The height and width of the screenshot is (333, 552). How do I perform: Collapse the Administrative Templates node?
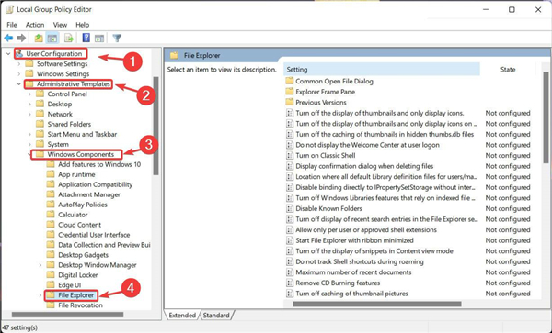point(19,83)
